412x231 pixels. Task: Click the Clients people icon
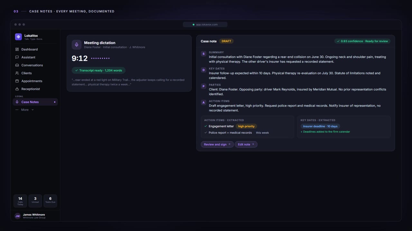tap(17, 73)
